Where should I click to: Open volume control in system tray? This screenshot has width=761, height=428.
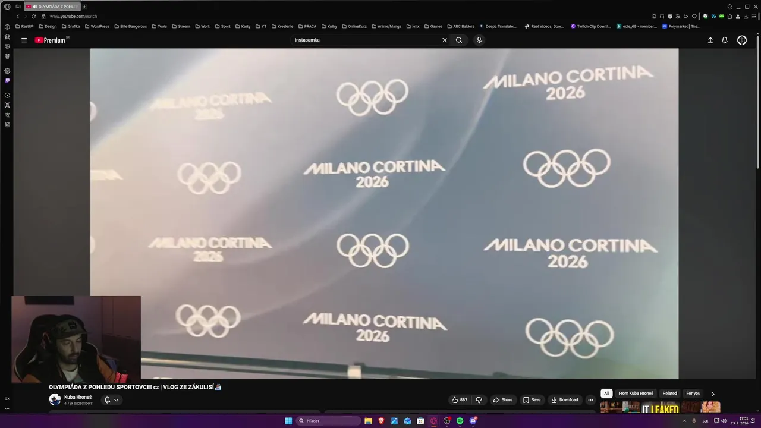(724, 421)
